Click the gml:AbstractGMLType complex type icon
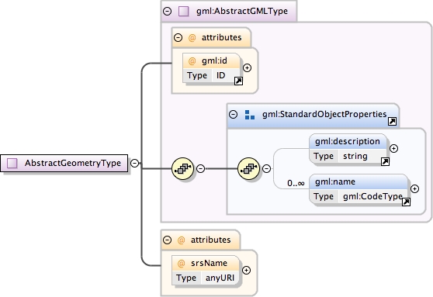 (x=184, y=12)
